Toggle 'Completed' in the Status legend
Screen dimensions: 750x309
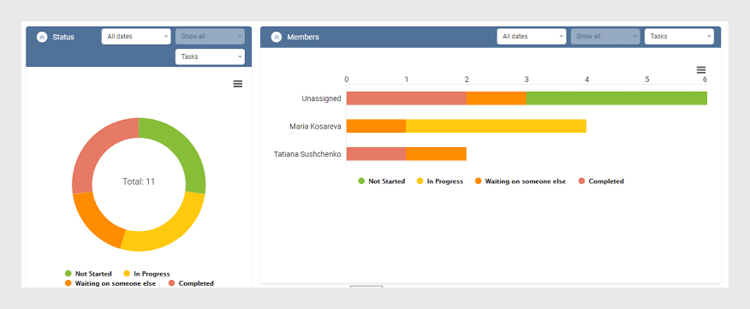click(191, 283)
